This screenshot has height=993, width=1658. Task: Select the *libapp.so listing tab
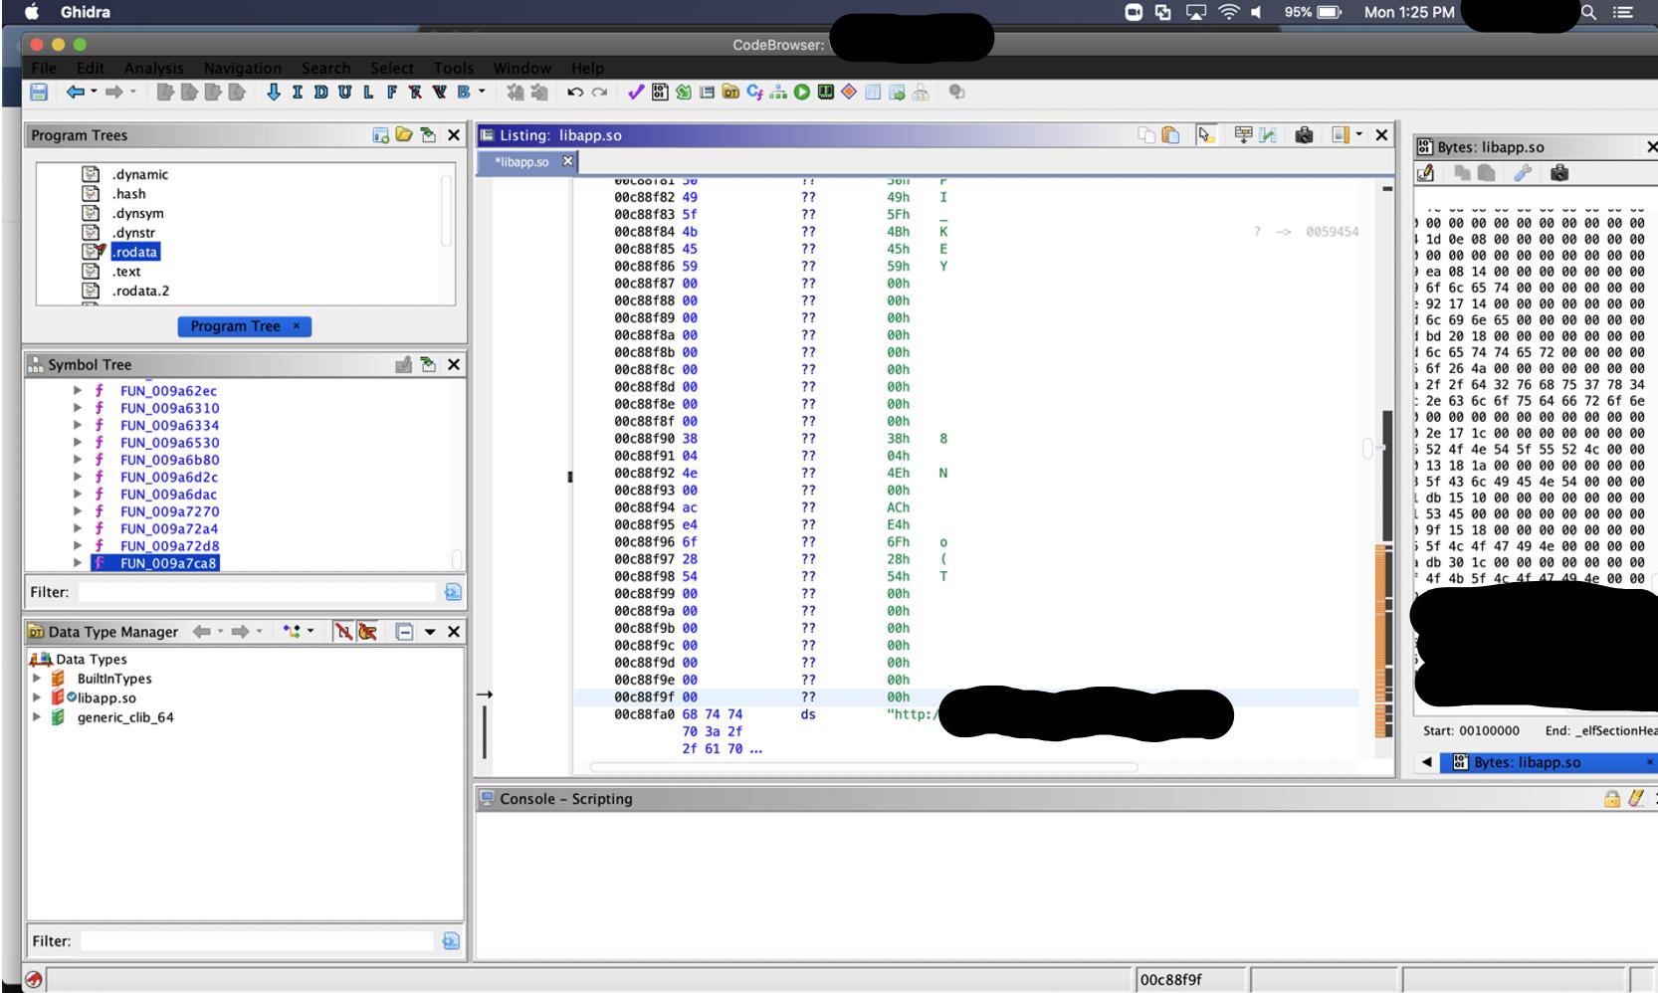pyautogui.click(x=521, y=161)
